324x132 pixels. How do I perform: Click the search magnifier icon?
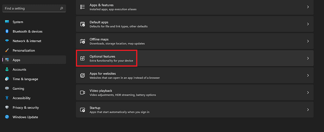[x=61, y=9]
